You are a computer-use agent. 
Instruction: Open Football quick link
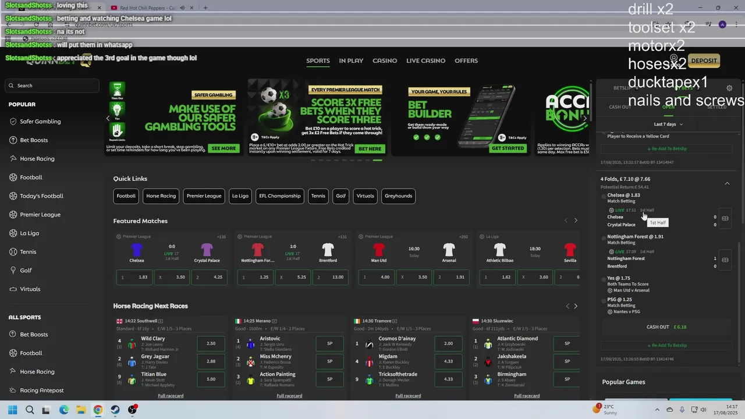tap(126, 196)
